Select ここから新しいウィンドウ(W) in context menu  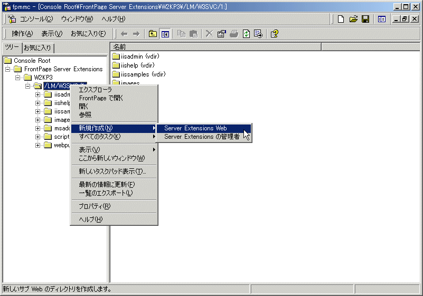point(114,158)
